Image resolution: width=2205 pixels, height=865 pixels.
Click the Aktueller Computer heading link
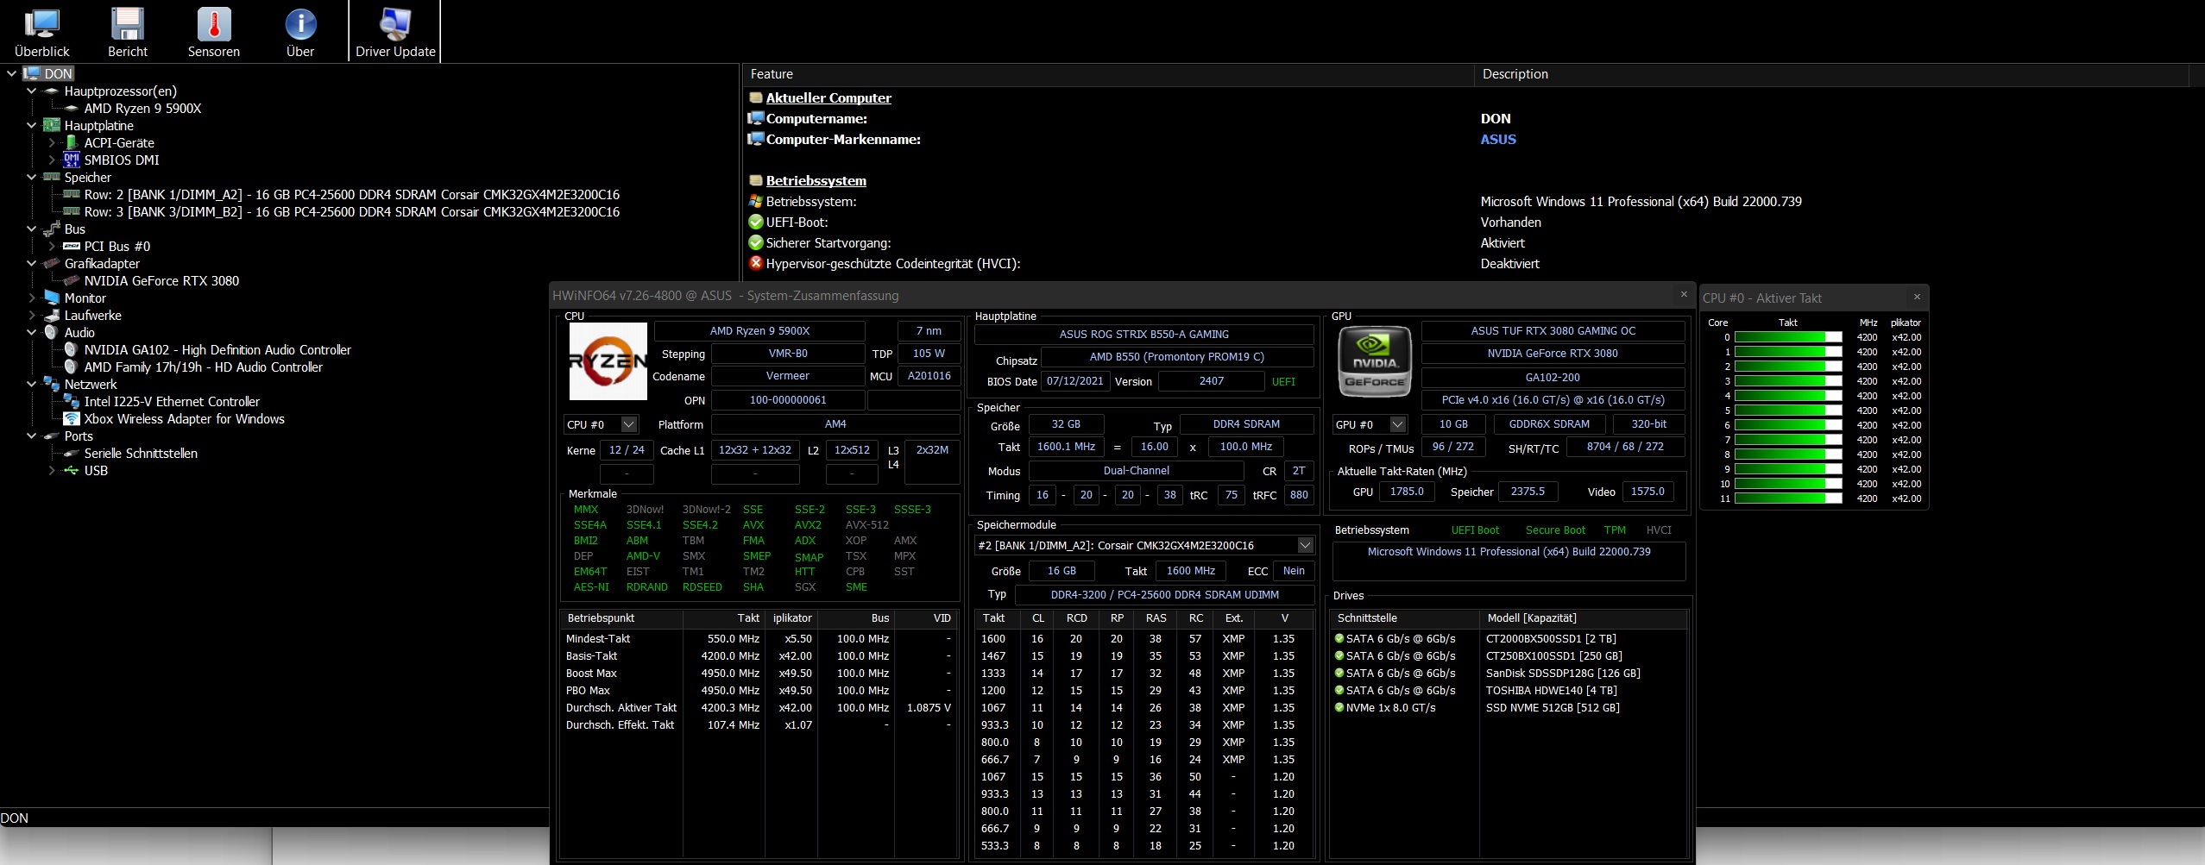tap(828, 98)
